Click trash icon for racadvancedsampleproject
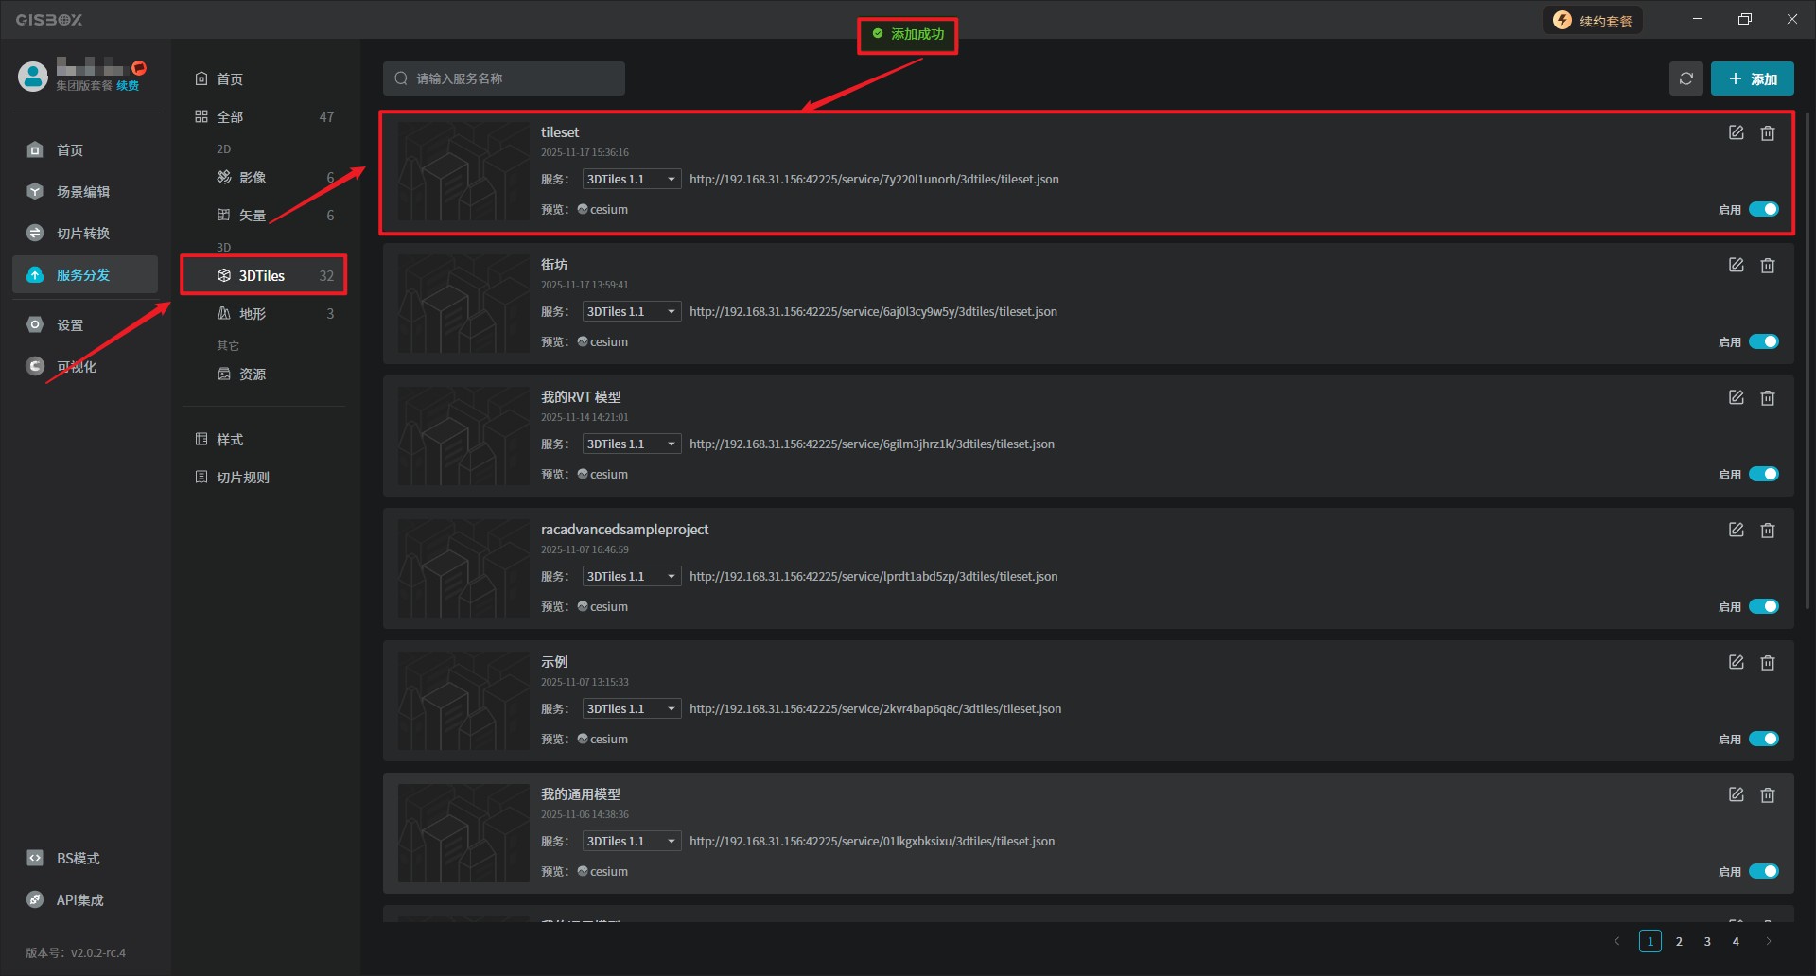The image size is (1816, 976). click(1767, 531)
